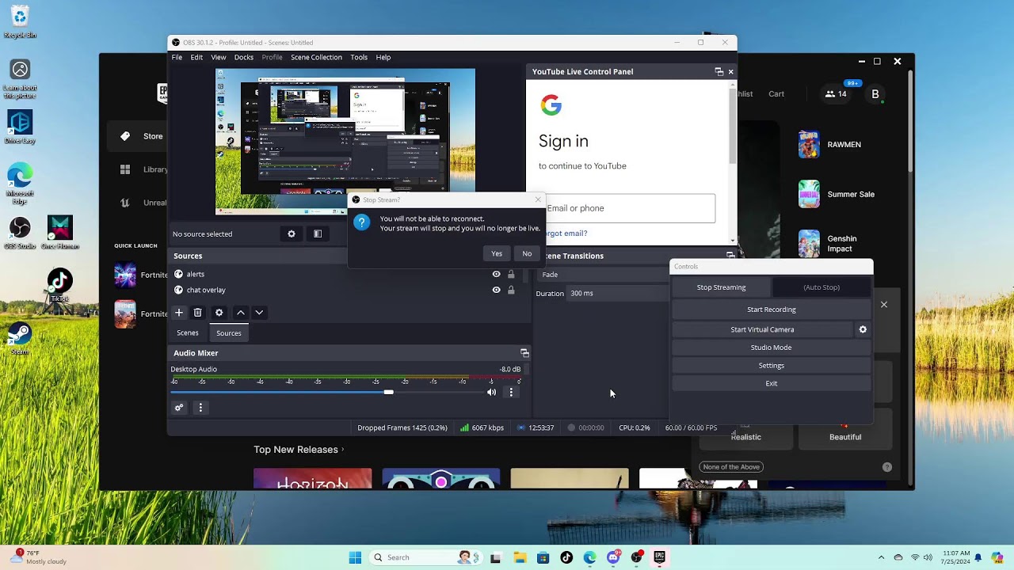Move source up with arrow

tap(241, 313)
